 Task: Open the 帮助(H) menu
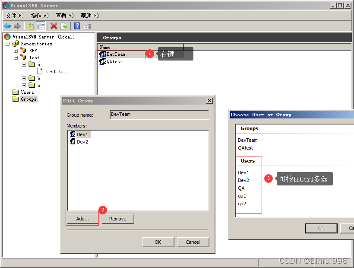pos(90,16)
